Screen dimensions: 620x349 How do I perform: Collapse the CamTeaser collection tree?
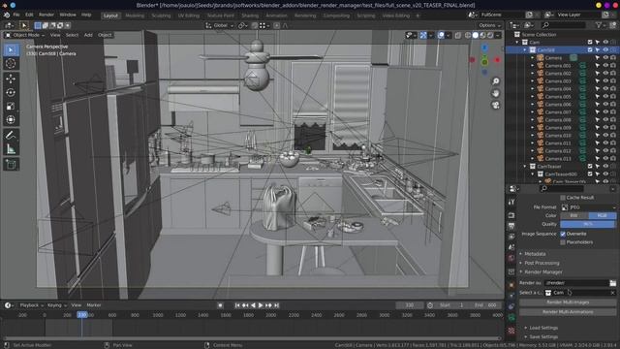tap(525, 167)
